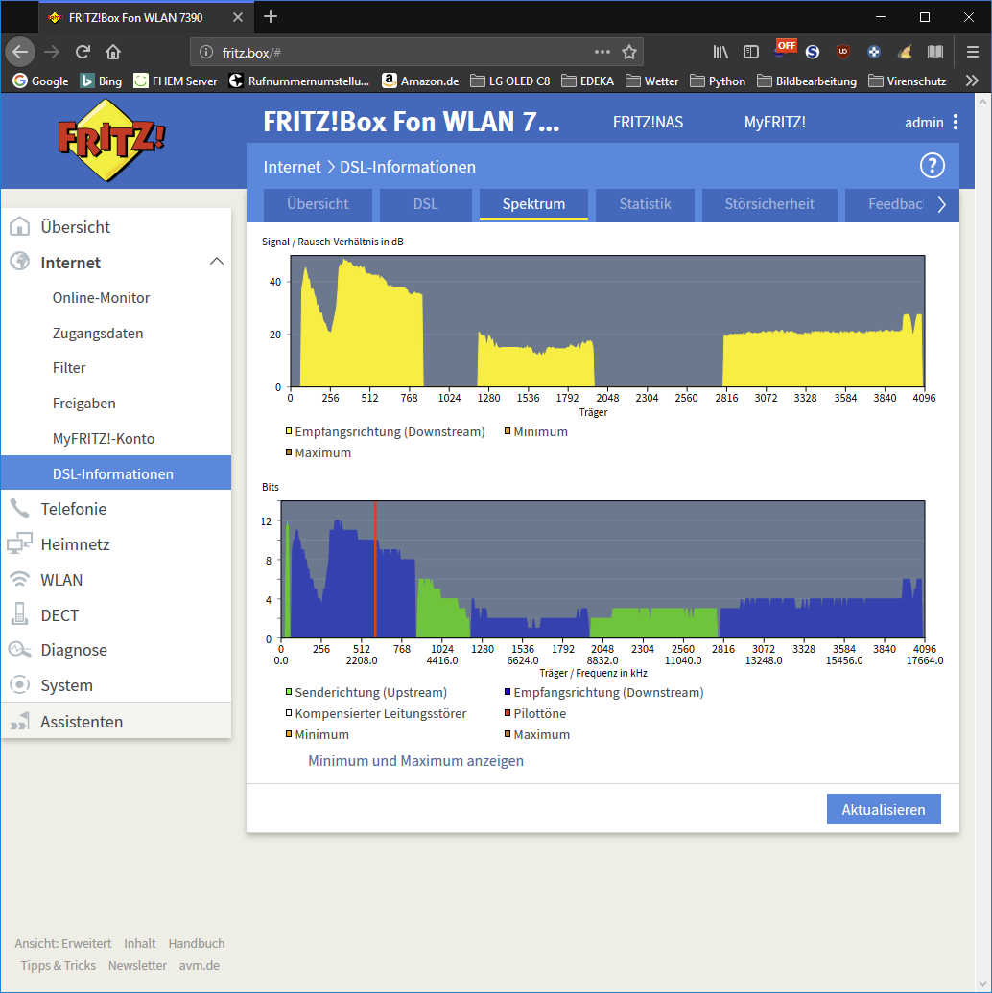Open the WLAN menu item
This screenshot has height=993, width=992.
(61, 579)
